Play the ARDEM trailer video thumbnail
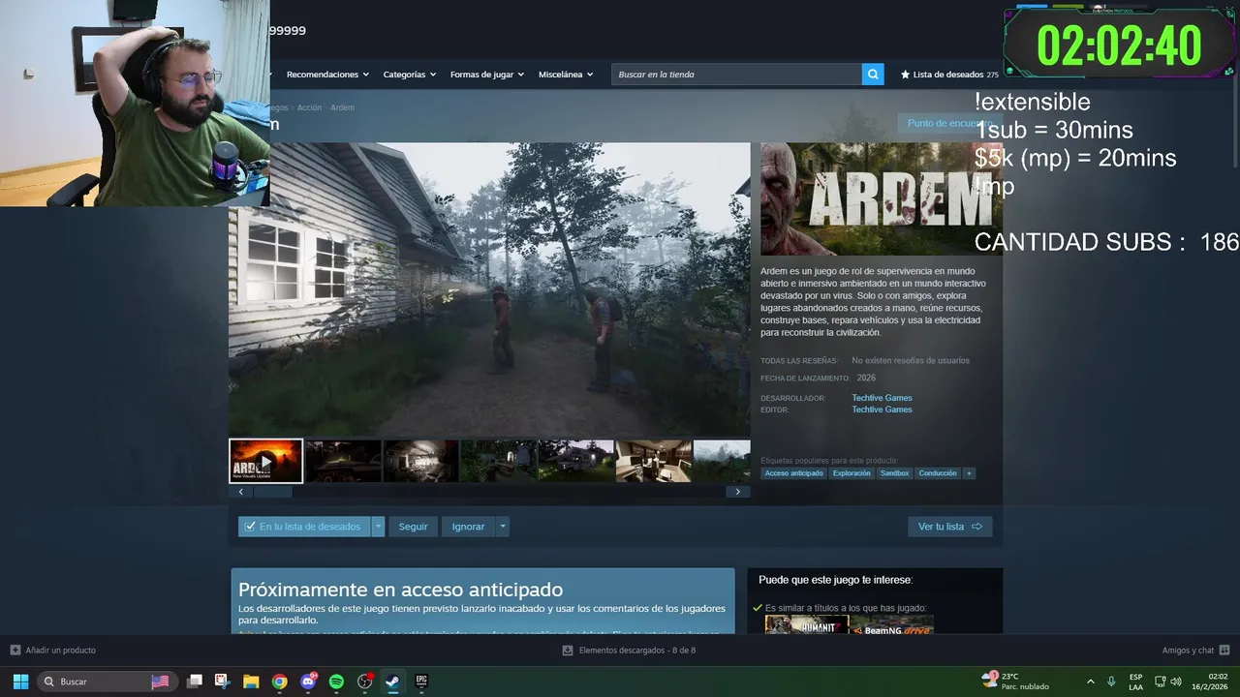This screenshot has height=697, width=1240. point(265,461)
